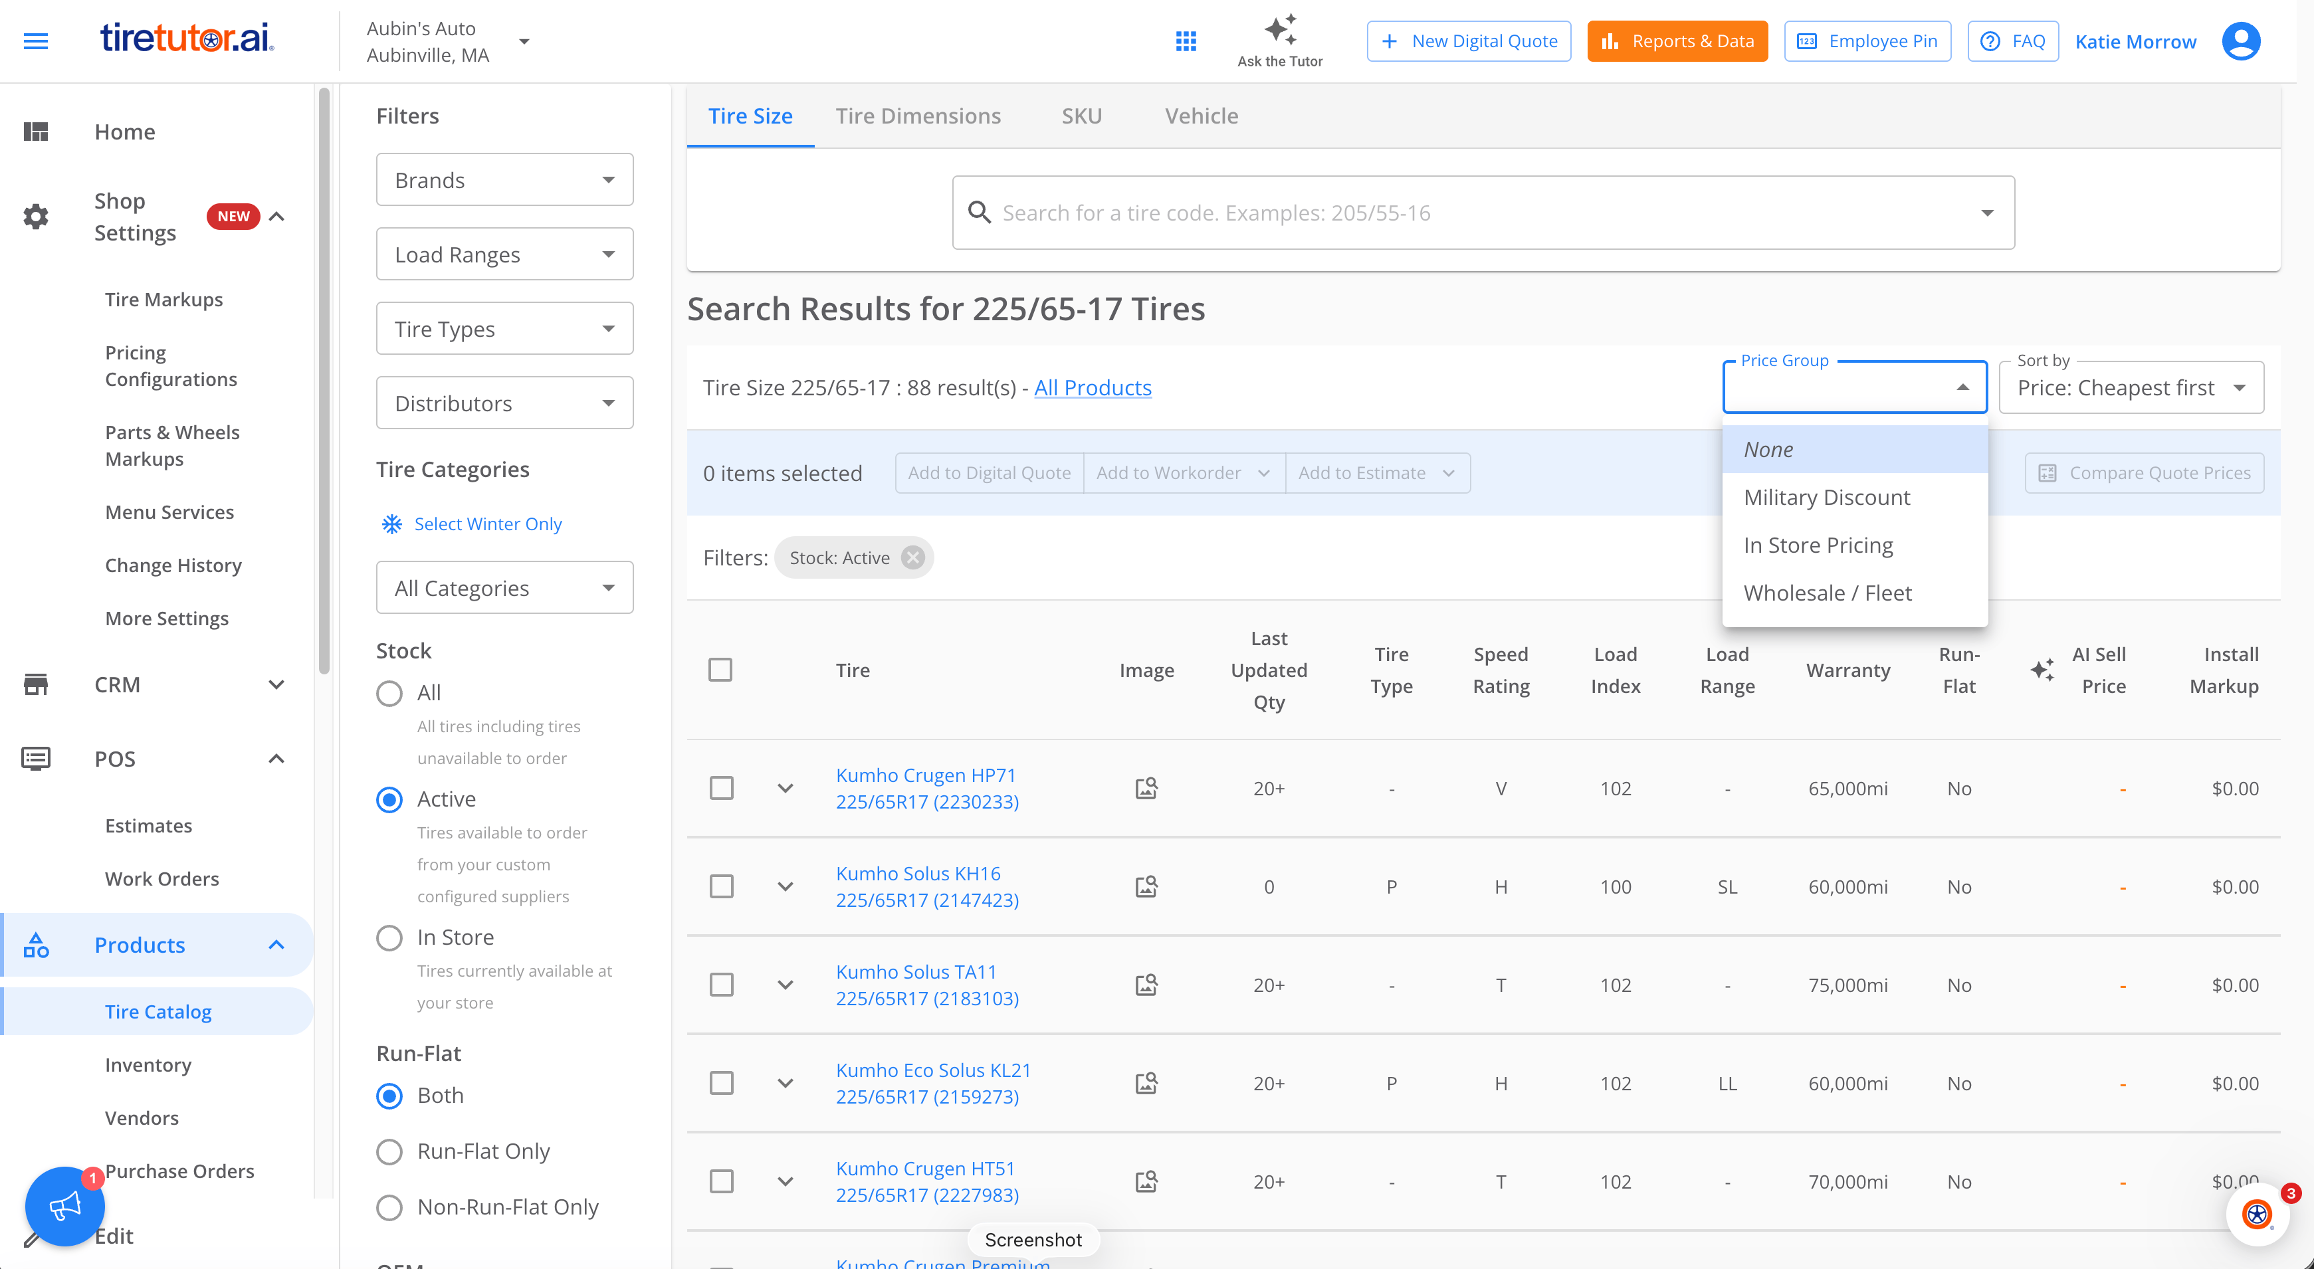Click the search magnifier icon
This screenshot has height=1269, width=2314.
[x=979, y=213]
